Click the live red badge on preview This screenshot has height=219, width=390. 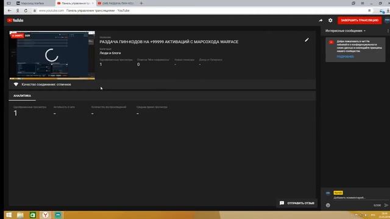[18, 36]
